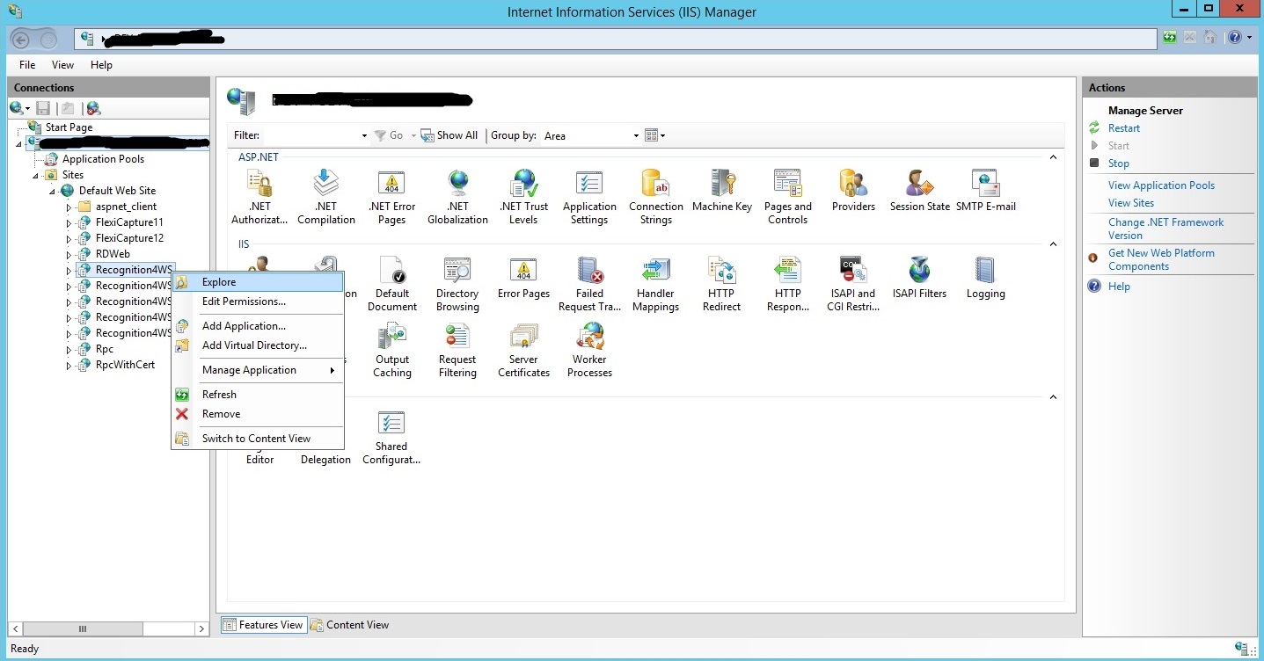Viewport: 1264px width, 661px height.
Task: Expand the FlexiCapture11 tree node
Action: [69, 222]
